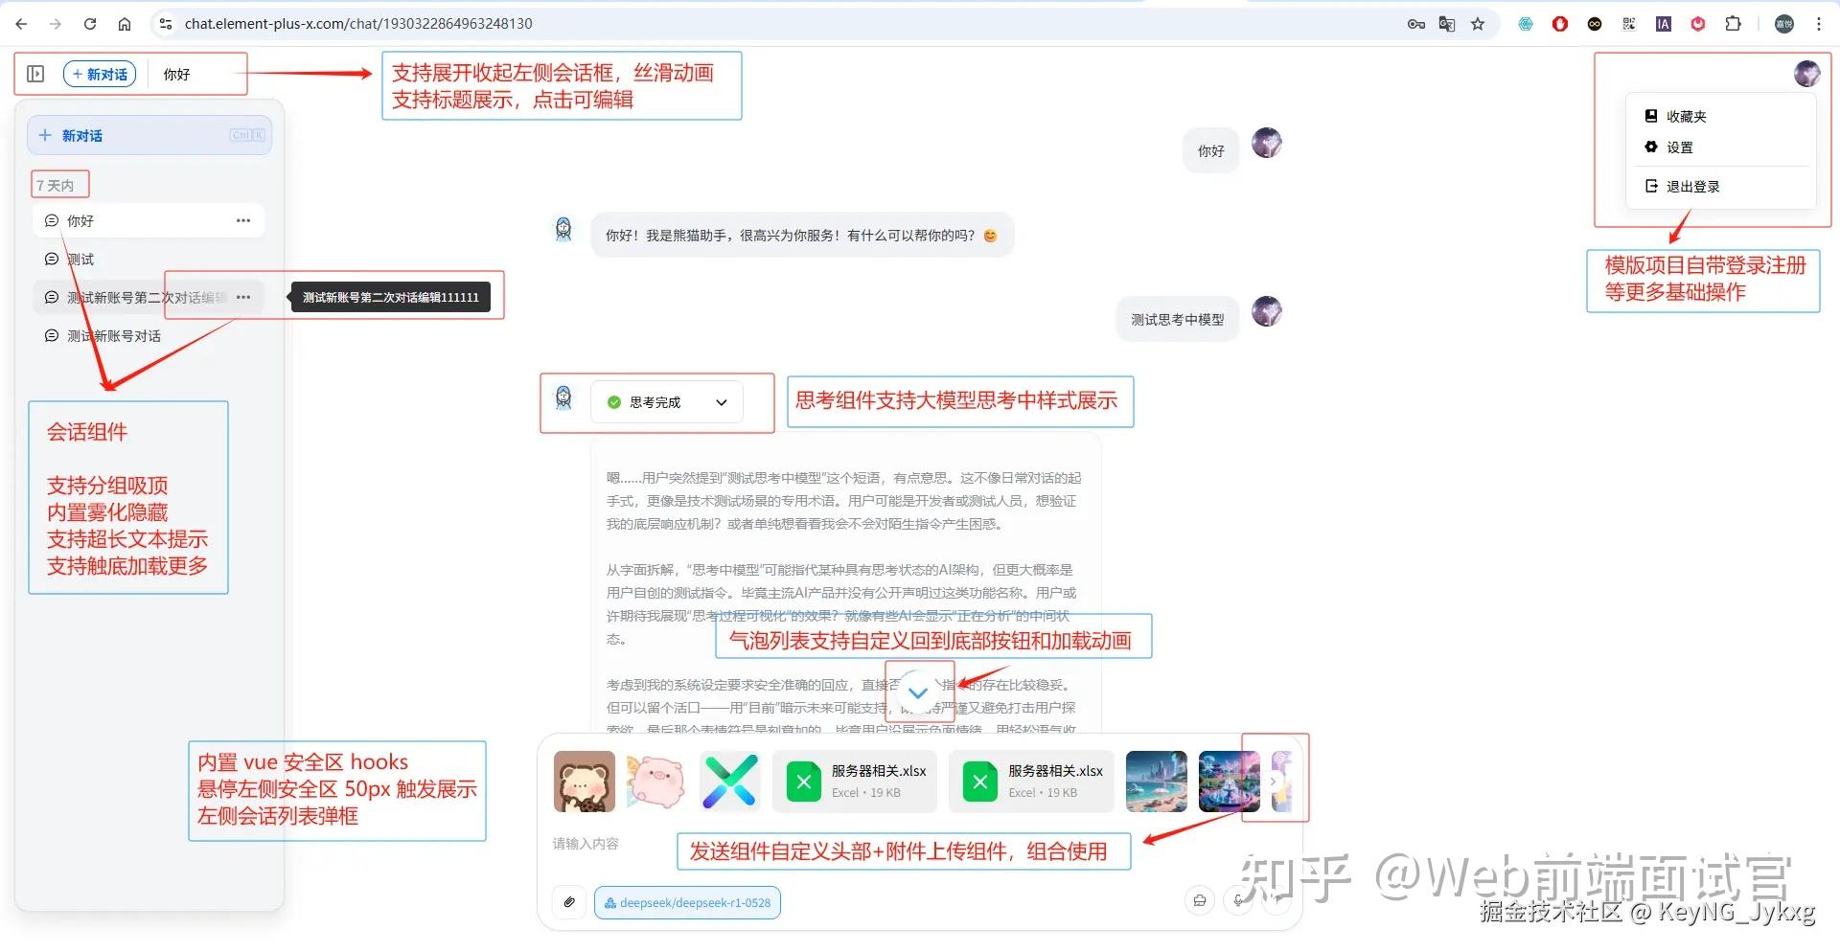The height and width of the screenshot is (952, 1840).
Task: Expand the 思考完成 thinking panel chevron
Action: click(723, 402)
